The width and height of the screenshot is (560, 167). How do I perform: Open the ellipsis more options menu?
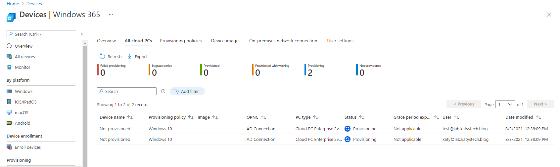tap(111, 15)
